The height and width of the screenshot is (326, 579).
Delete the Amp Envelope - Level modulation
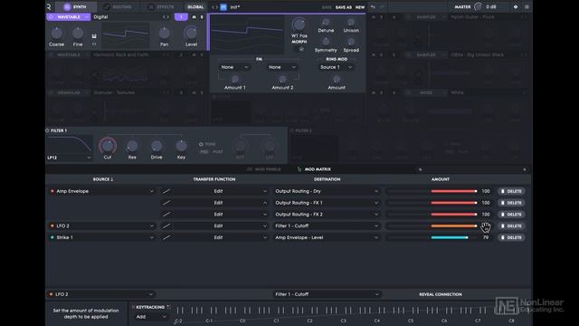[x=511, y=237]
